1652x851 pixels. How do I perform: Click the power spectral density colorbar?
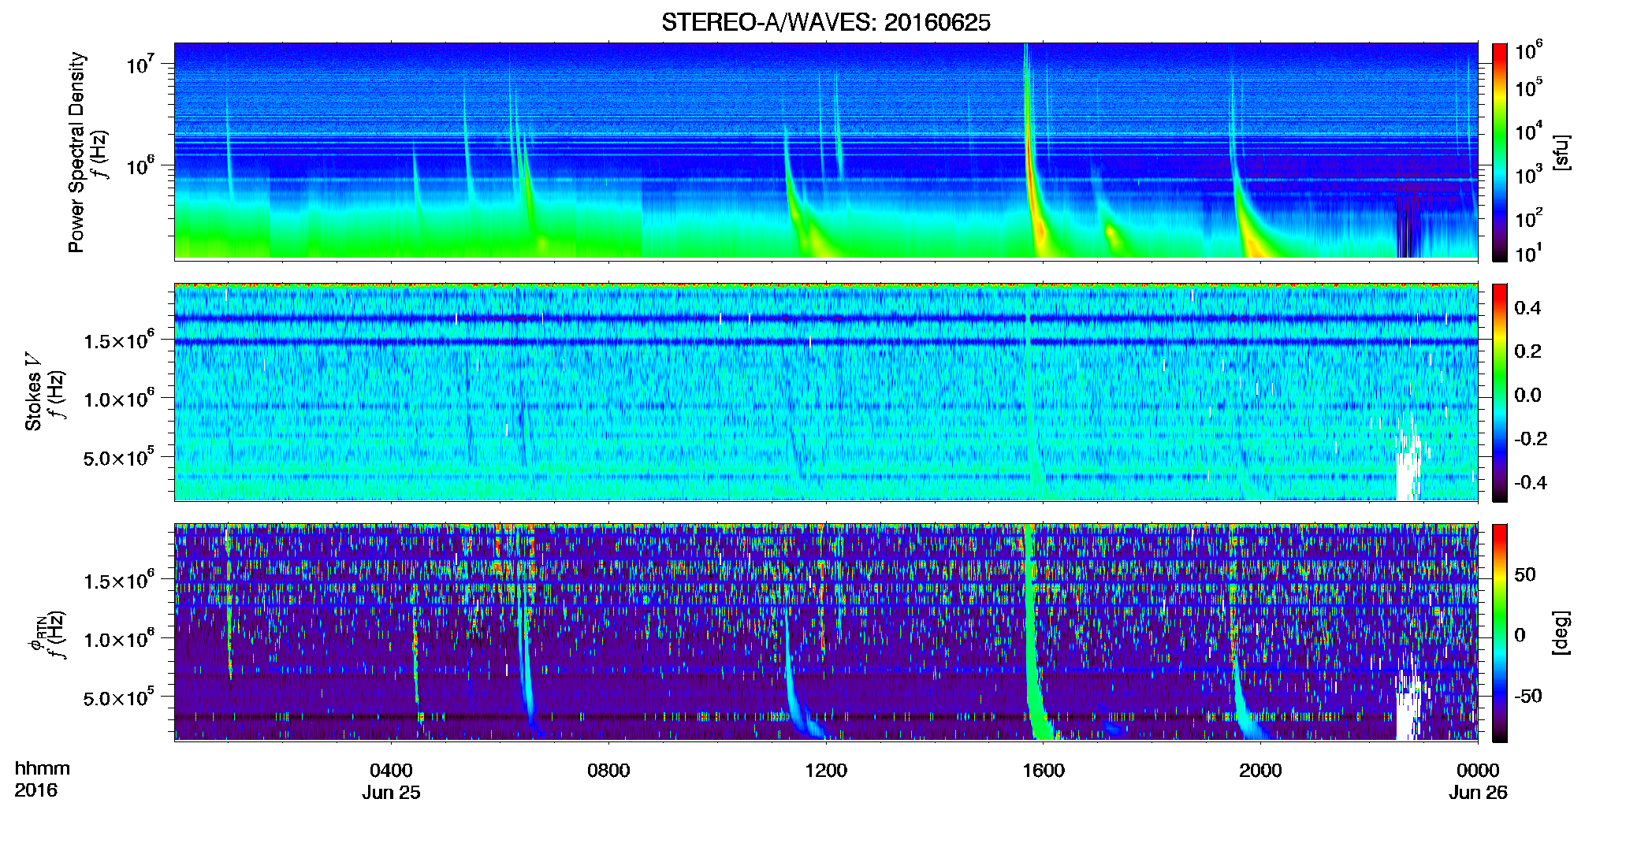pos(1500,151)
